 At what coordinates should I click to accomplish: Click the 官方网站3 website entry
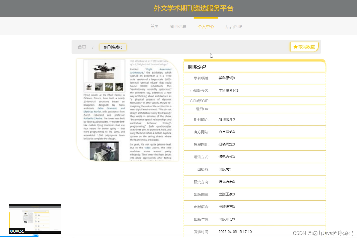[226, 132]
